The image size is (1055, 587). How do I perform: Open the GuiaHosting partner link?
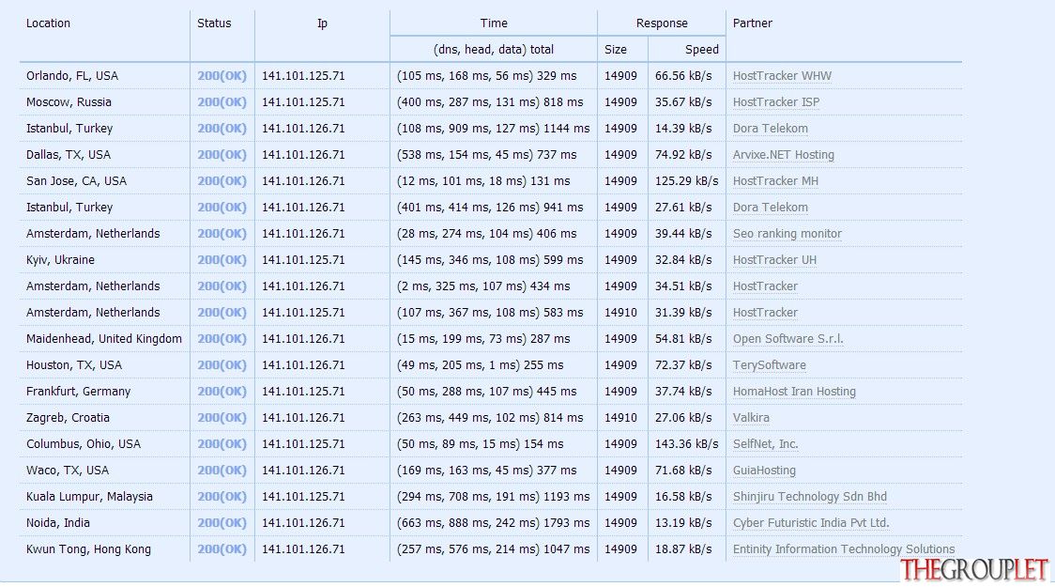point(764,470)
